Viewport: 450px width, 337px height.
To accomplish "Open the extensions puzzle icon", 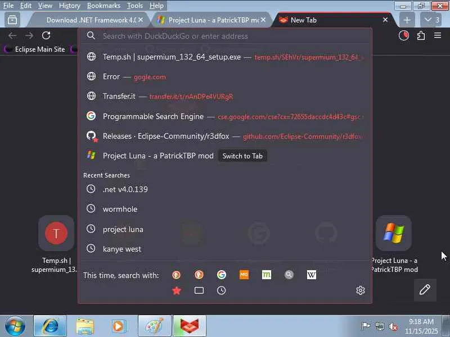I will 421,35.
